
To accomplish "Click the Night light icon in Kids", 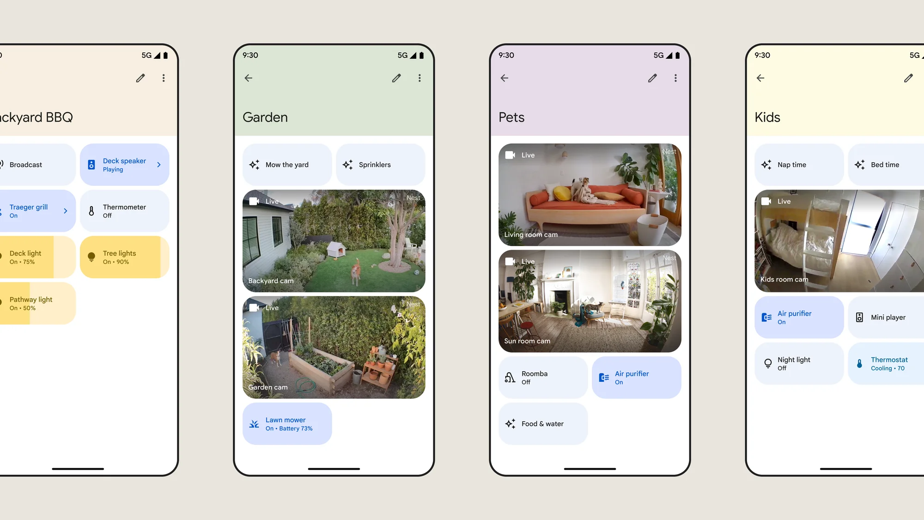I will pyautogui.click(x=768, y=363).
